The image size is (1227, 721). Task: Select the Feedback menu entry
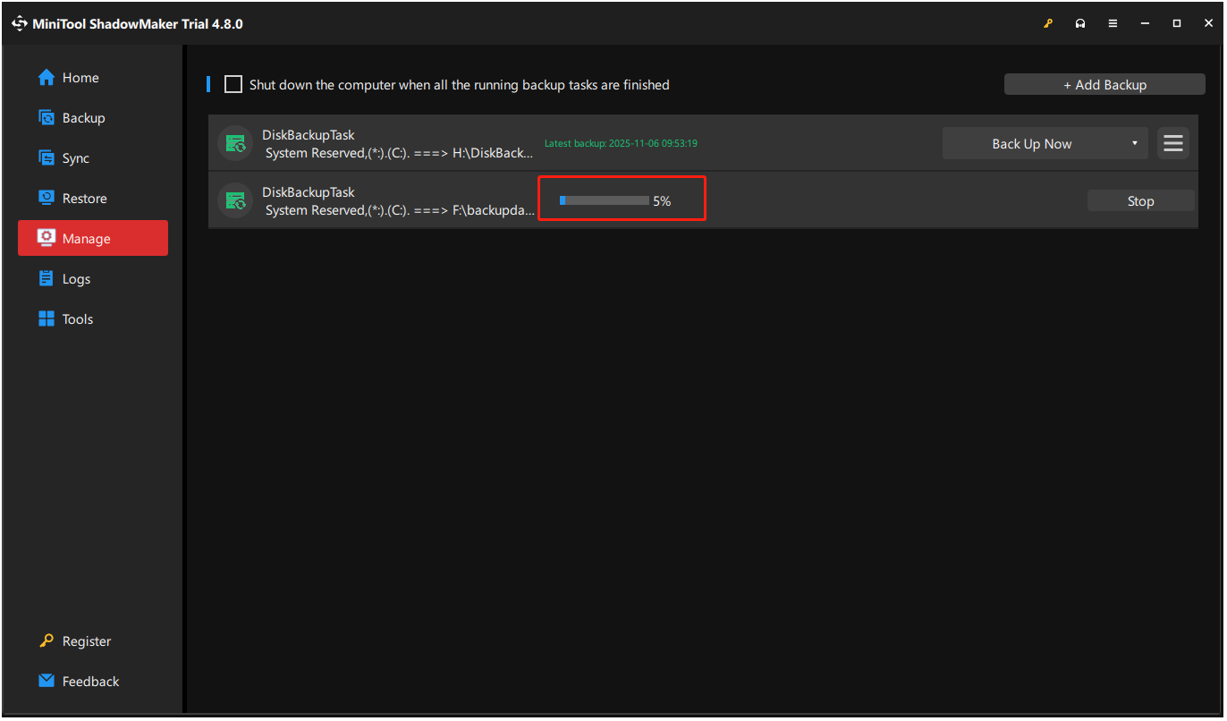(x=90, y=681)
